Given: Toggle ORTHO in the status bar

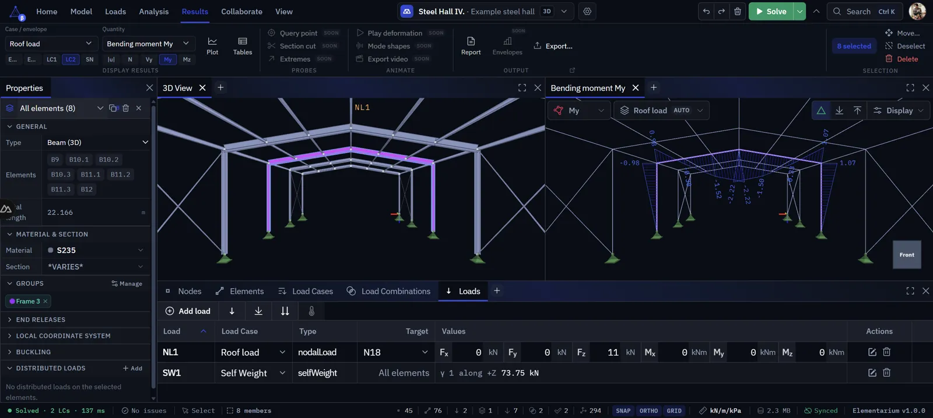Looking at the screenshot, I should [648, 410].
